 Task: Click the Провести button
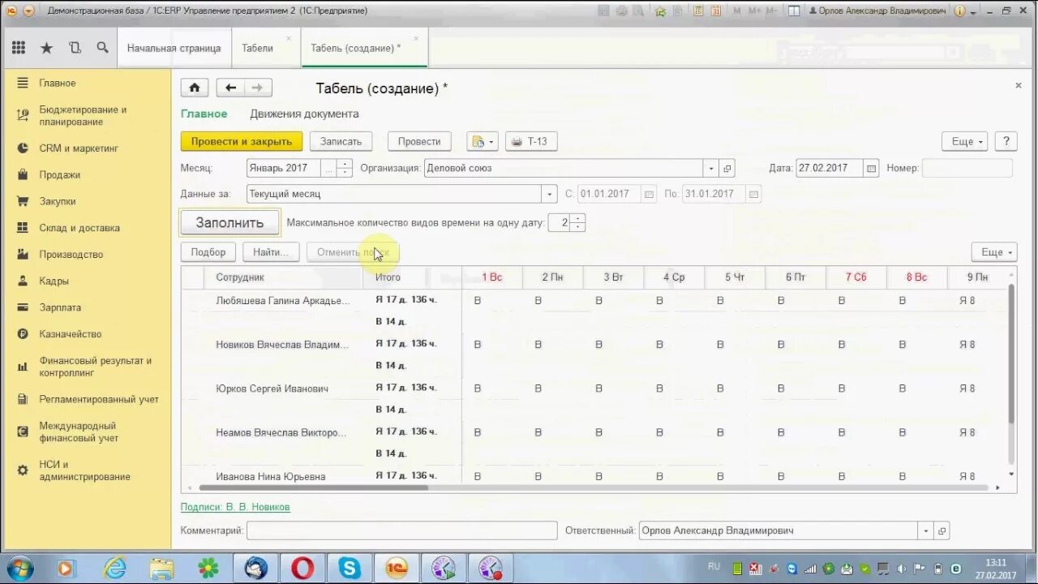coord(419,141)
